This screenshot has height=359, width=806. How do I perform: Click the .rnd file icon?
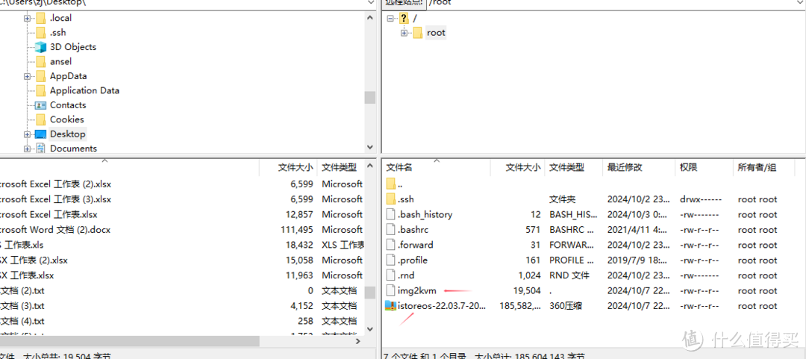(x=390, y=275)
